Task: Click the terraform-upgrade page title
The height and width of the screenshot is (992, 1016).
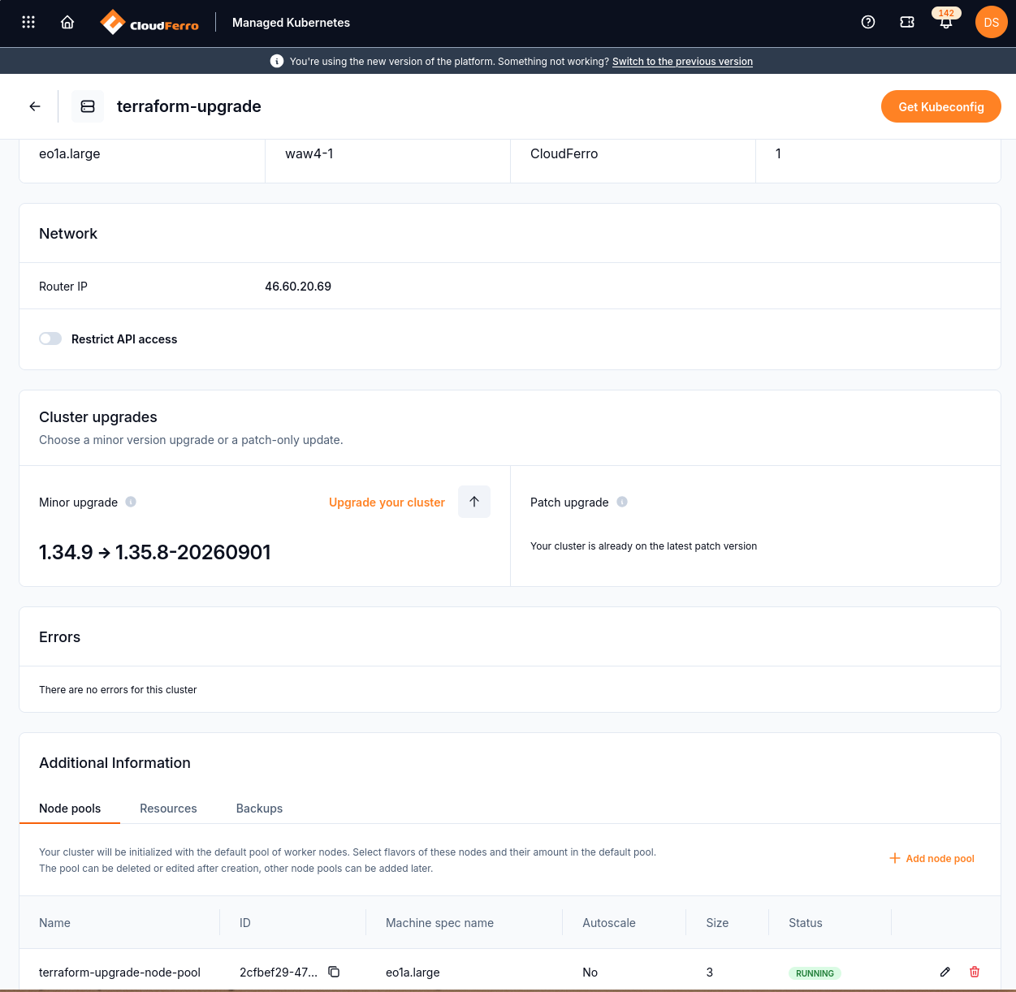Action: click(x=189, y=106)
